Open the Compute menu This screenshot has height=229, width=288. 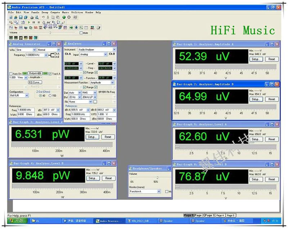(x=55, y=12)
